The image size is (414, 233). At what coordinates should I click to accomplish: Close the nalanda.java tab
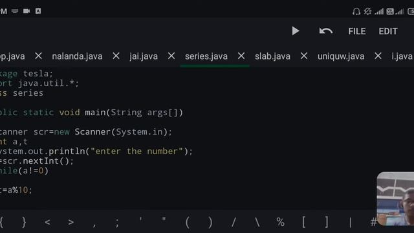coord(116,56)
